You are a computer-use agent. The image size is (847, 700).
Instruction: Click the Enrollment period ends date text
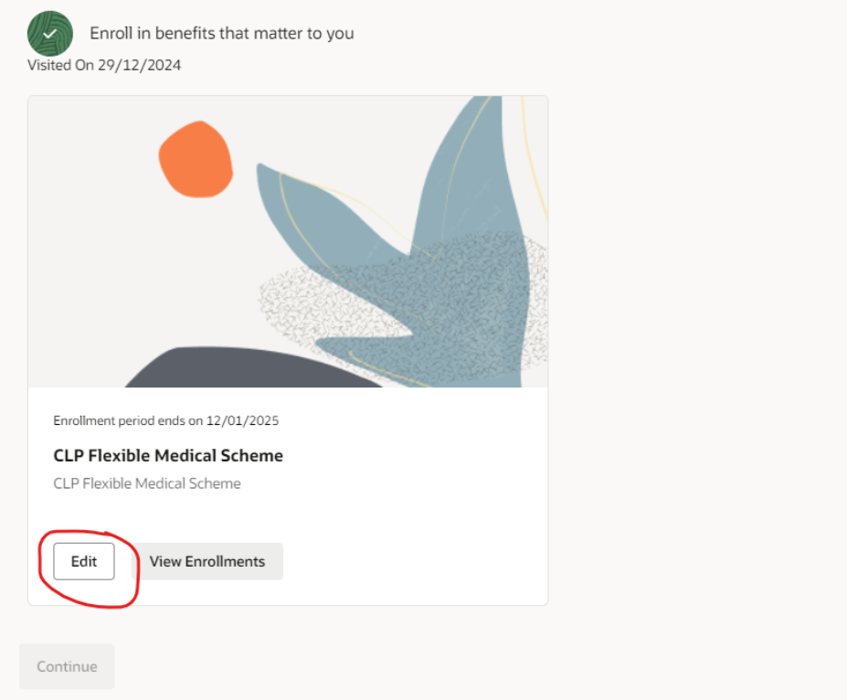[165, 420]
